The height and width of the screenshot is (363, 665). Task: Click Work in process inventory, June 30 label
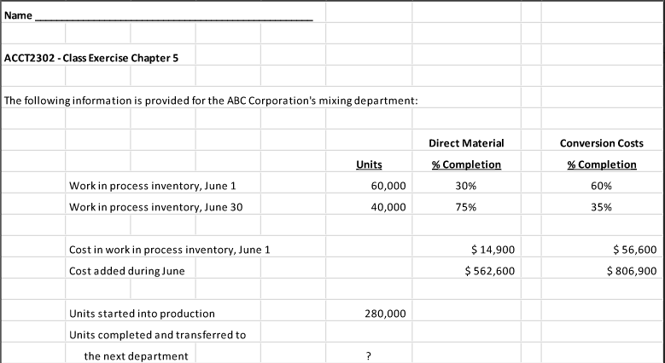click(x=155, y=207)
